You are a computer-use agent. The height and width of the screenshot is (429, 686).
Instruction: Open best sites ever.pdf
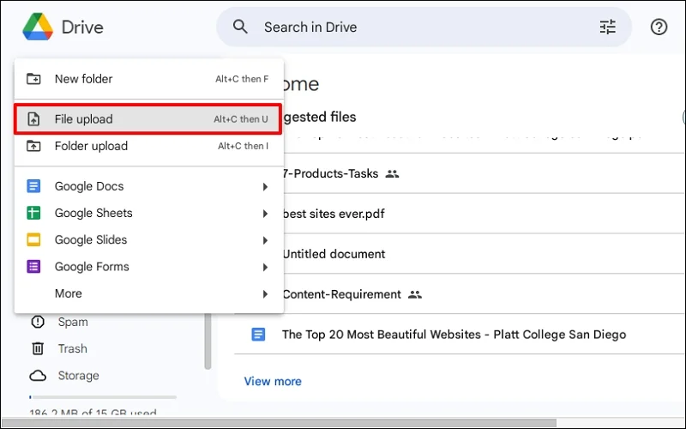(x=334, y=214)
